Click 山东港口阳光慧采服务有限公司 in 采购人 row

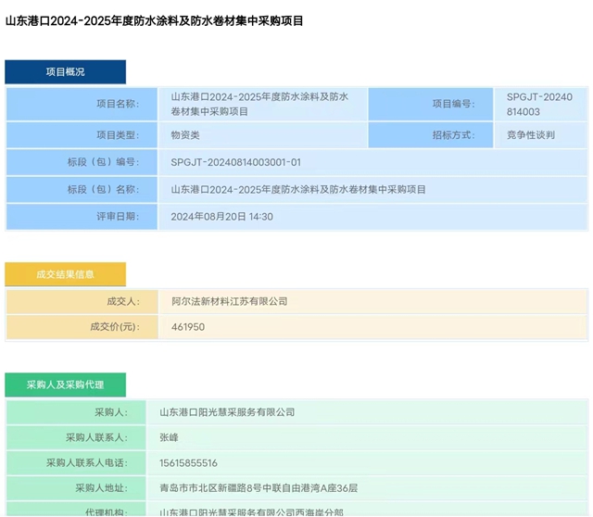click(227, 412)
